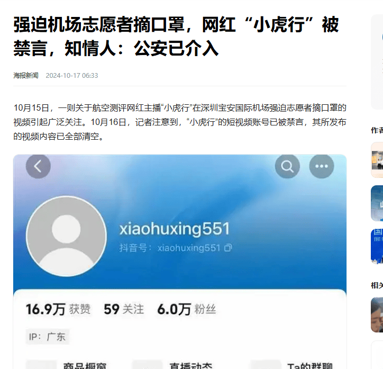Select the 6.0万 粉丝 stat
The image size is (383, 369).
pyautogui.click(x=187, y=309)
